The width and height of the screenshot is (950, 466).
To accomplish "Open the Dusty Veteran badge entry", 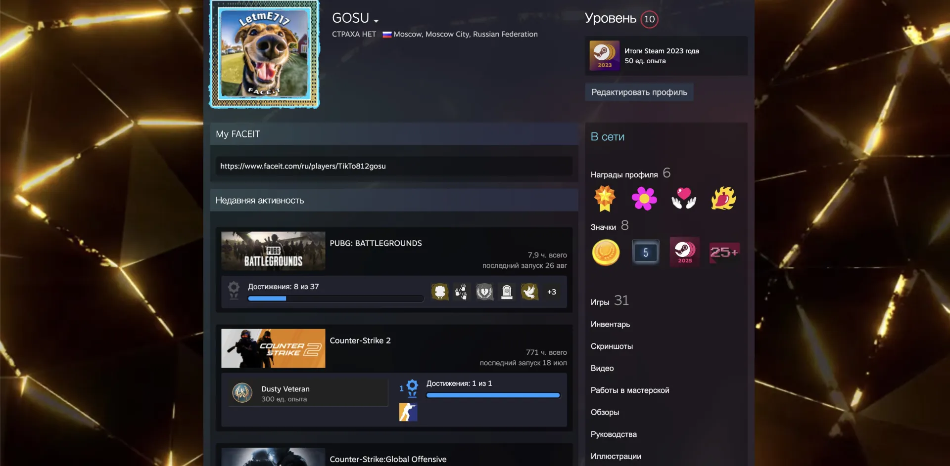I will tap(309, 393).
